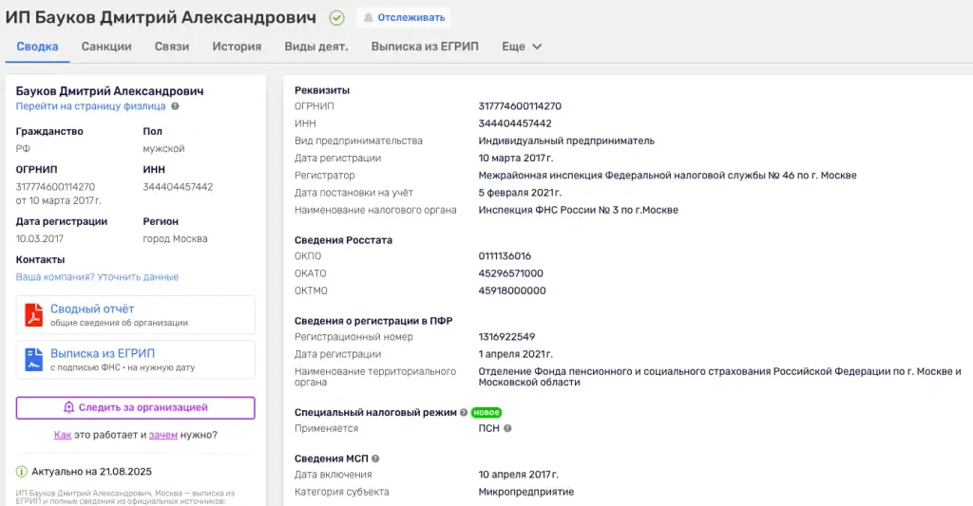
Task: Click date 10.03.2017 in left panel
Action: click(39, 238)
